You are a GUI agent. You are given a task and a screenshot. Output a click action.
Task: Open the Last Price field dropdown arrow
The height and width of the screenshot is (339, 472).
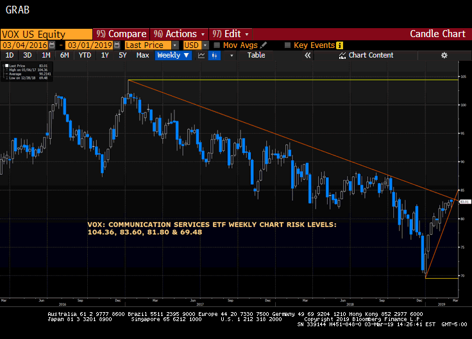tap(175, 45)
